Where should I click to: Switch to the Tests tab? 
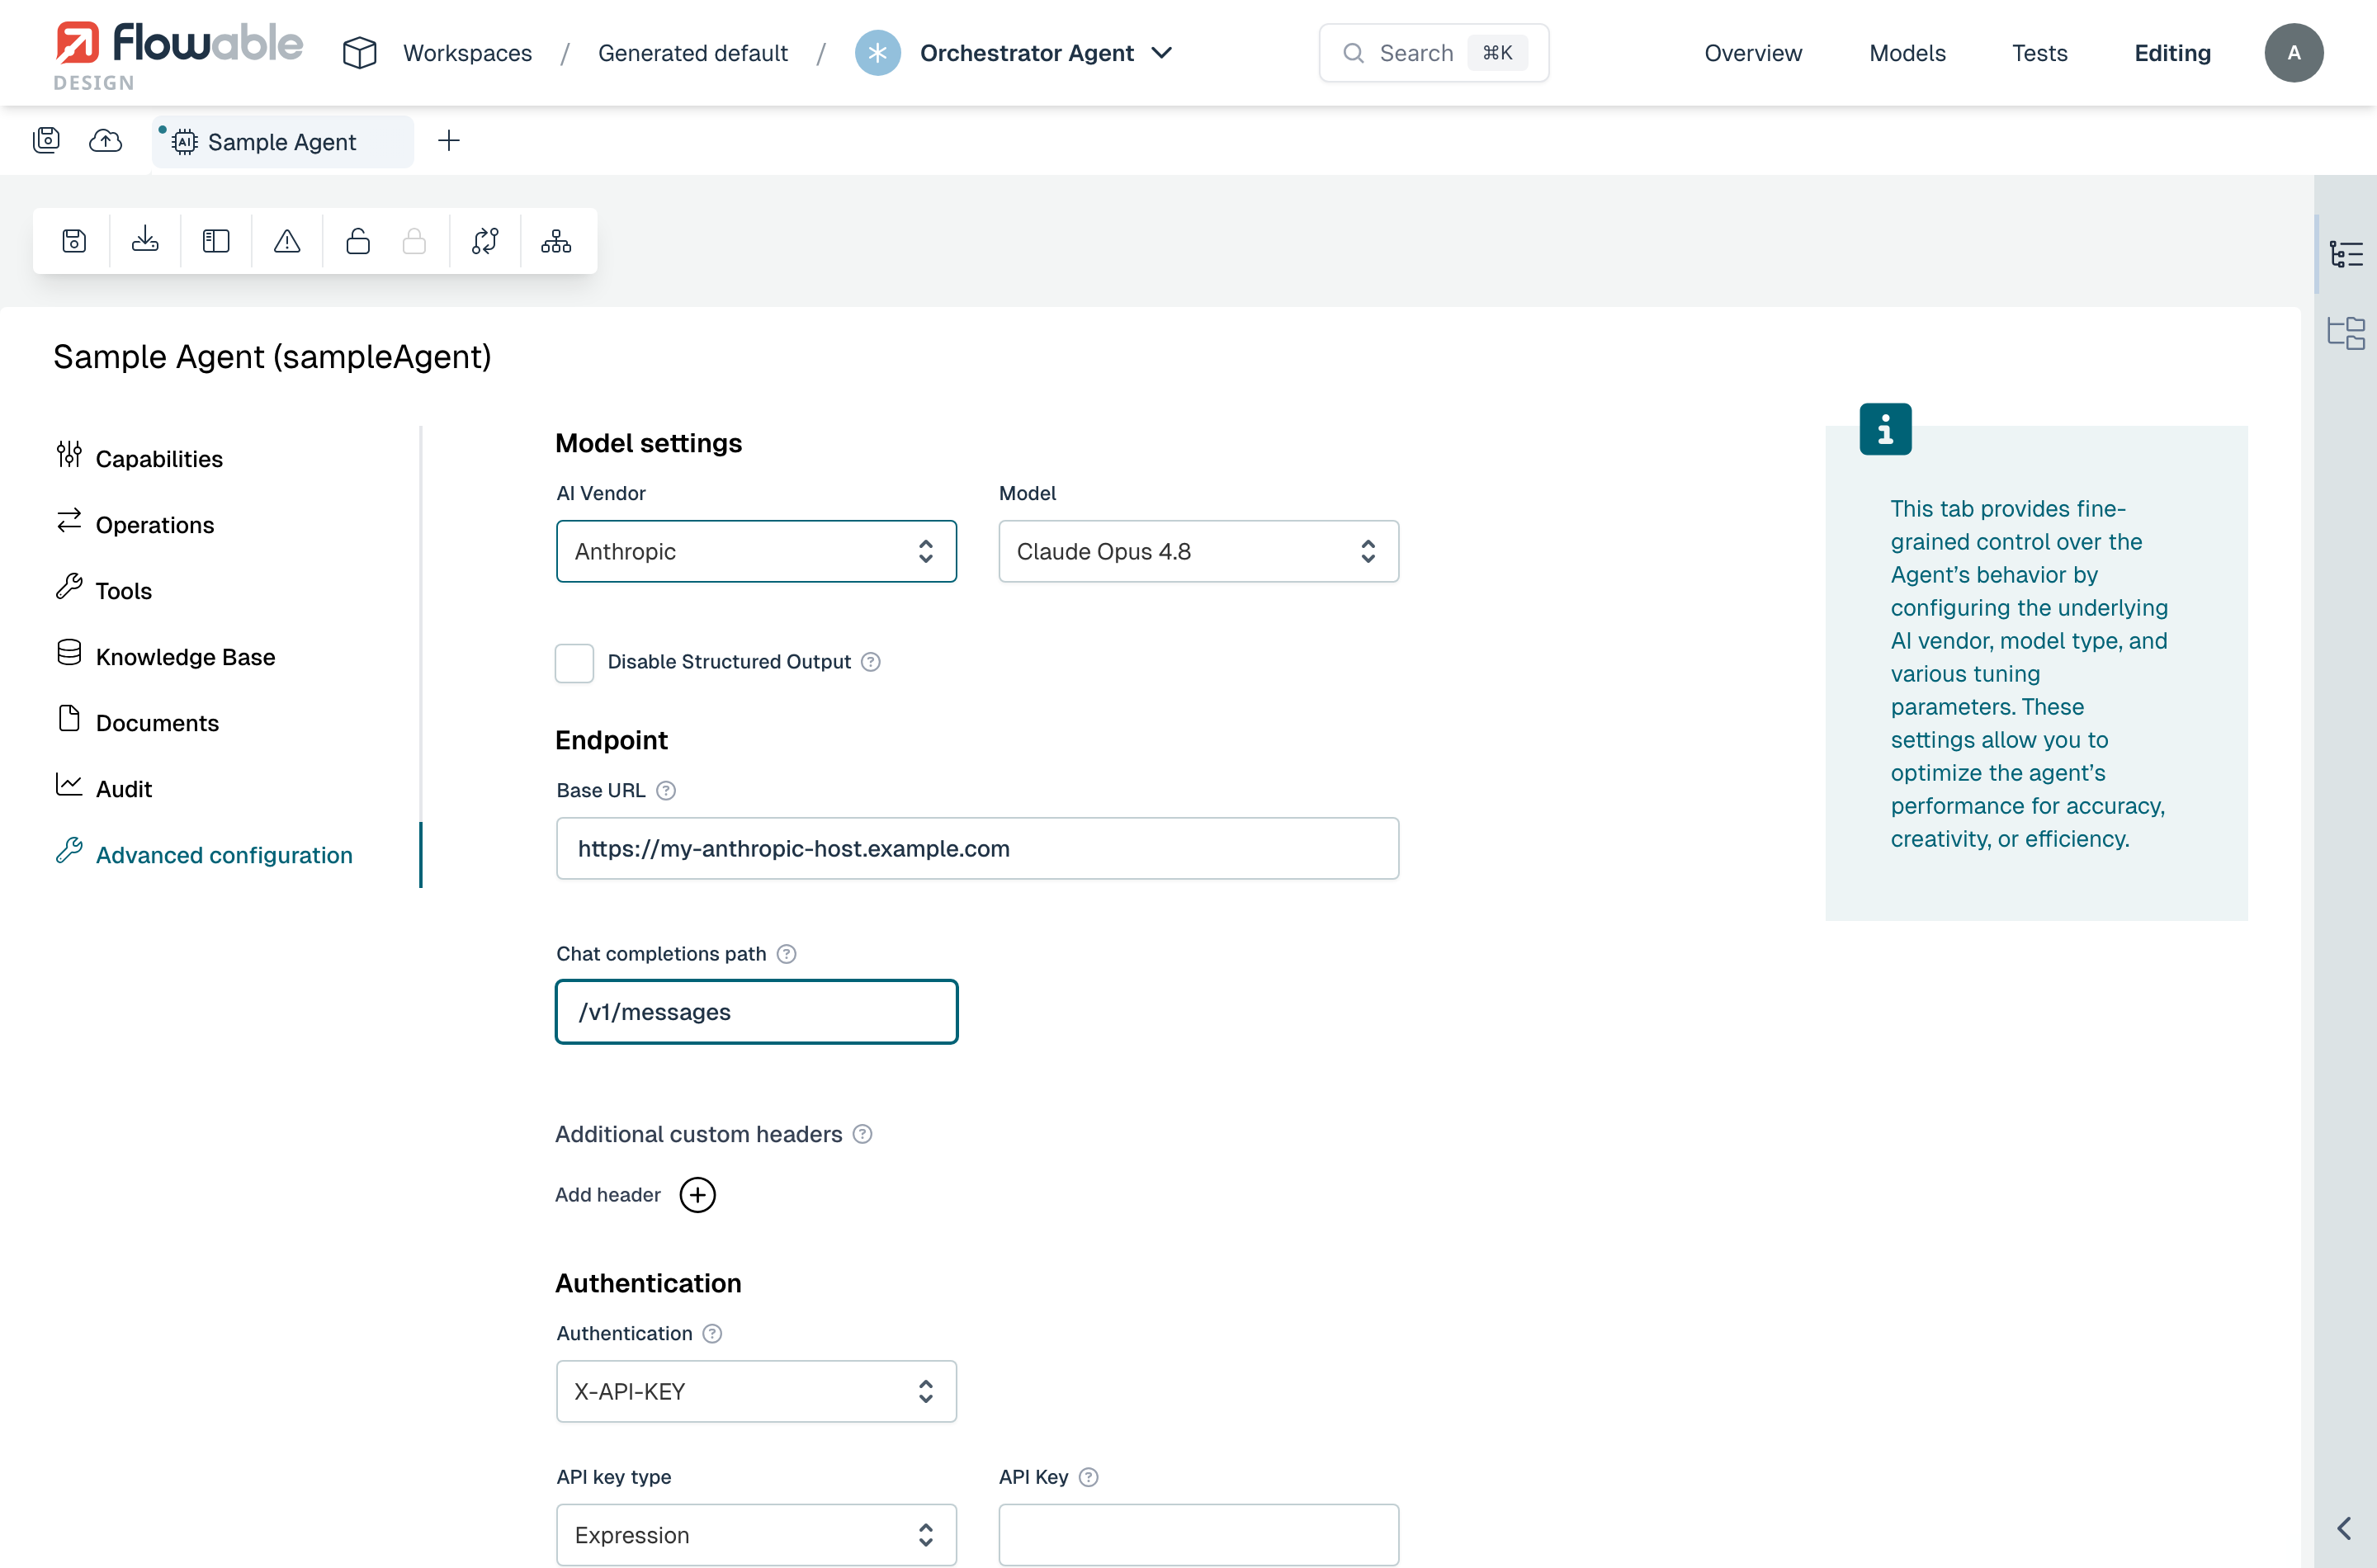2039,53
